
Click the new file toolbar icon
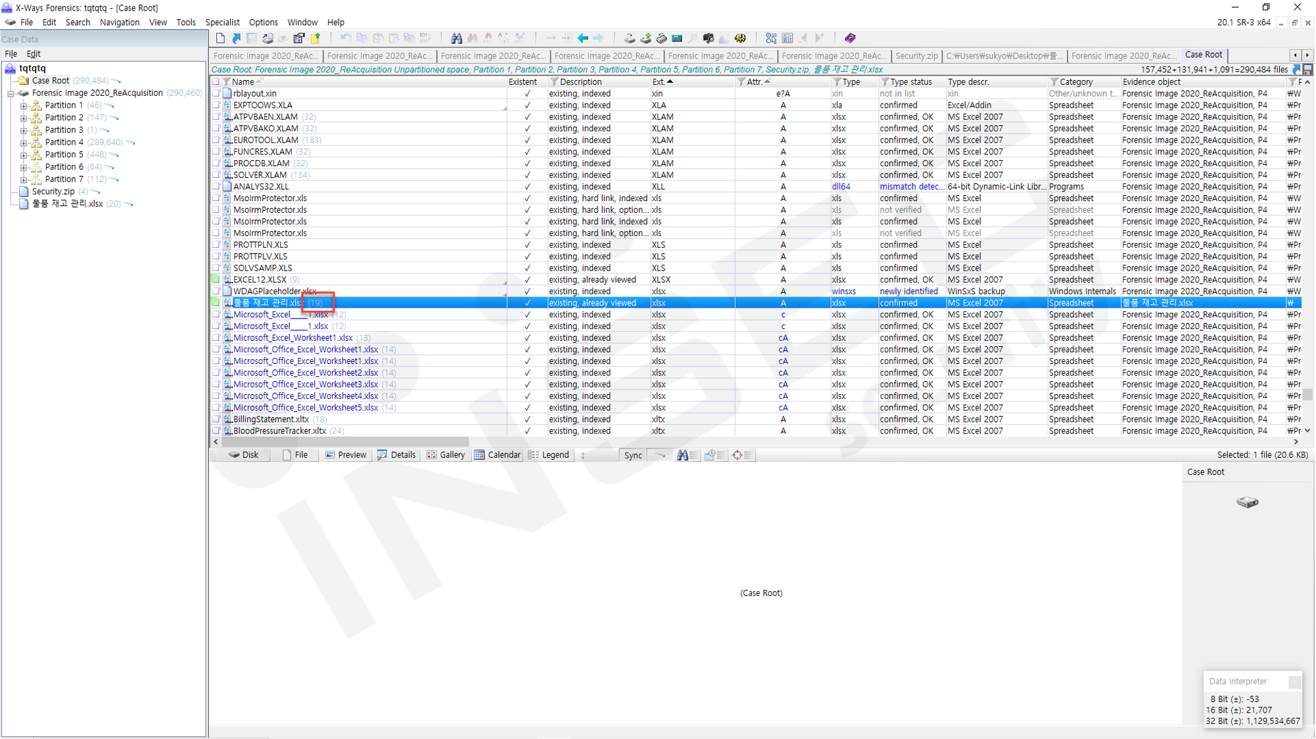(220, 38)
